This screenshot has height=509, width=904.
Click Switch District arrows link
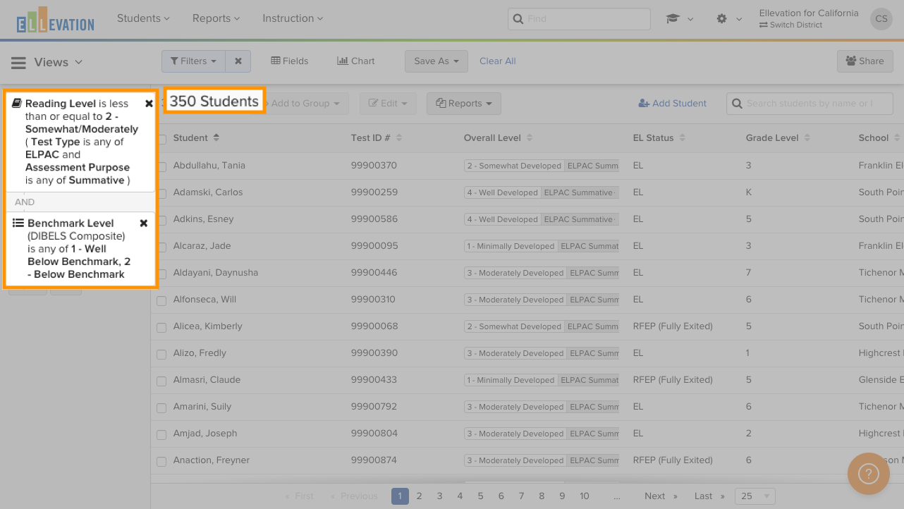click(x=791, y=25)
